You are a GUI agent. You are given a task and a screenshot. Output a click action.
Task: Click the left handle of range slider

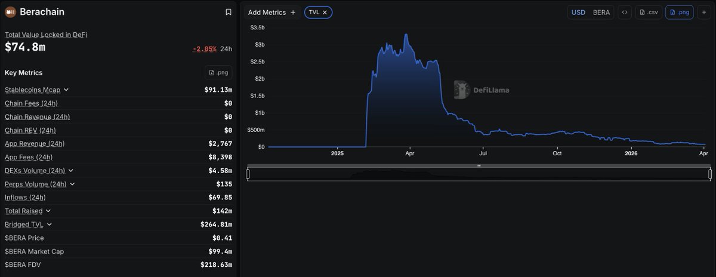[x=248, y=174]
